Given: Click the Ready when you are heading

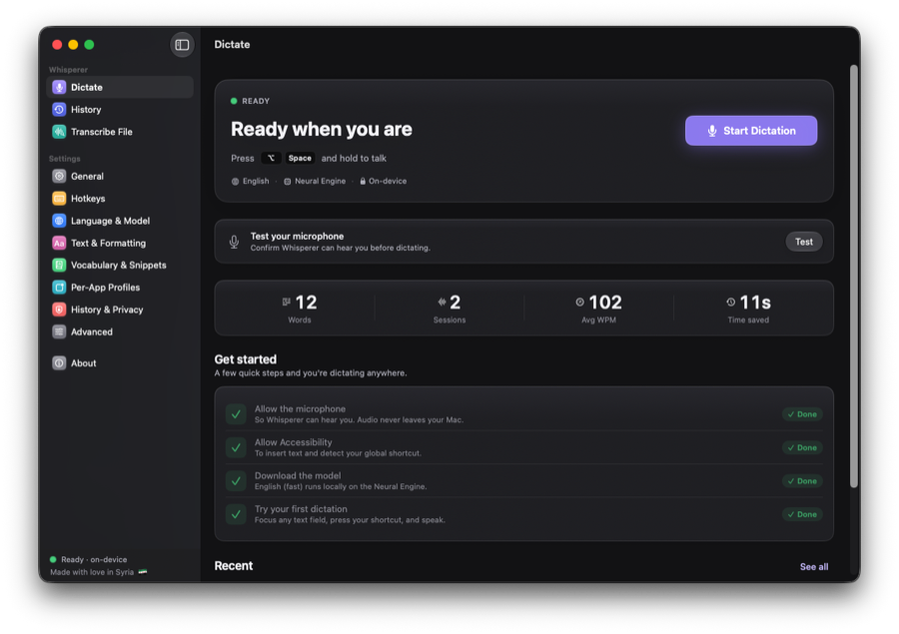Looking at the screenshot, I should pyautogui.click(x=321, y=130).
